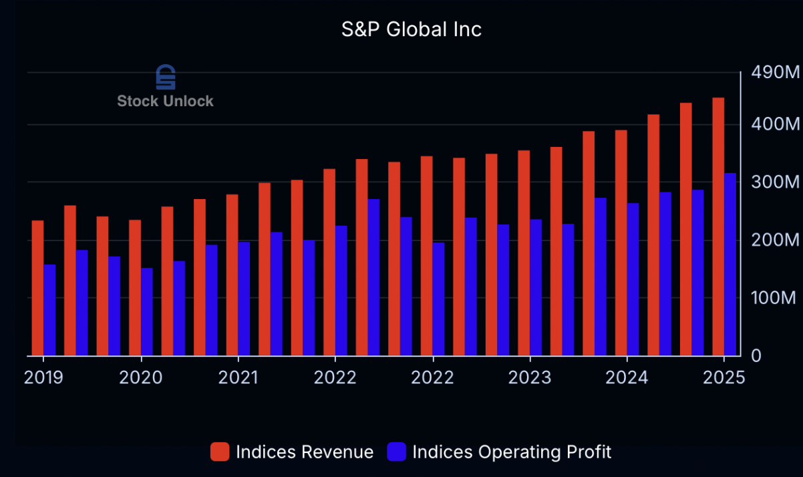Click the blue Indices Operating Profit legend swatch

click(397, 452)
